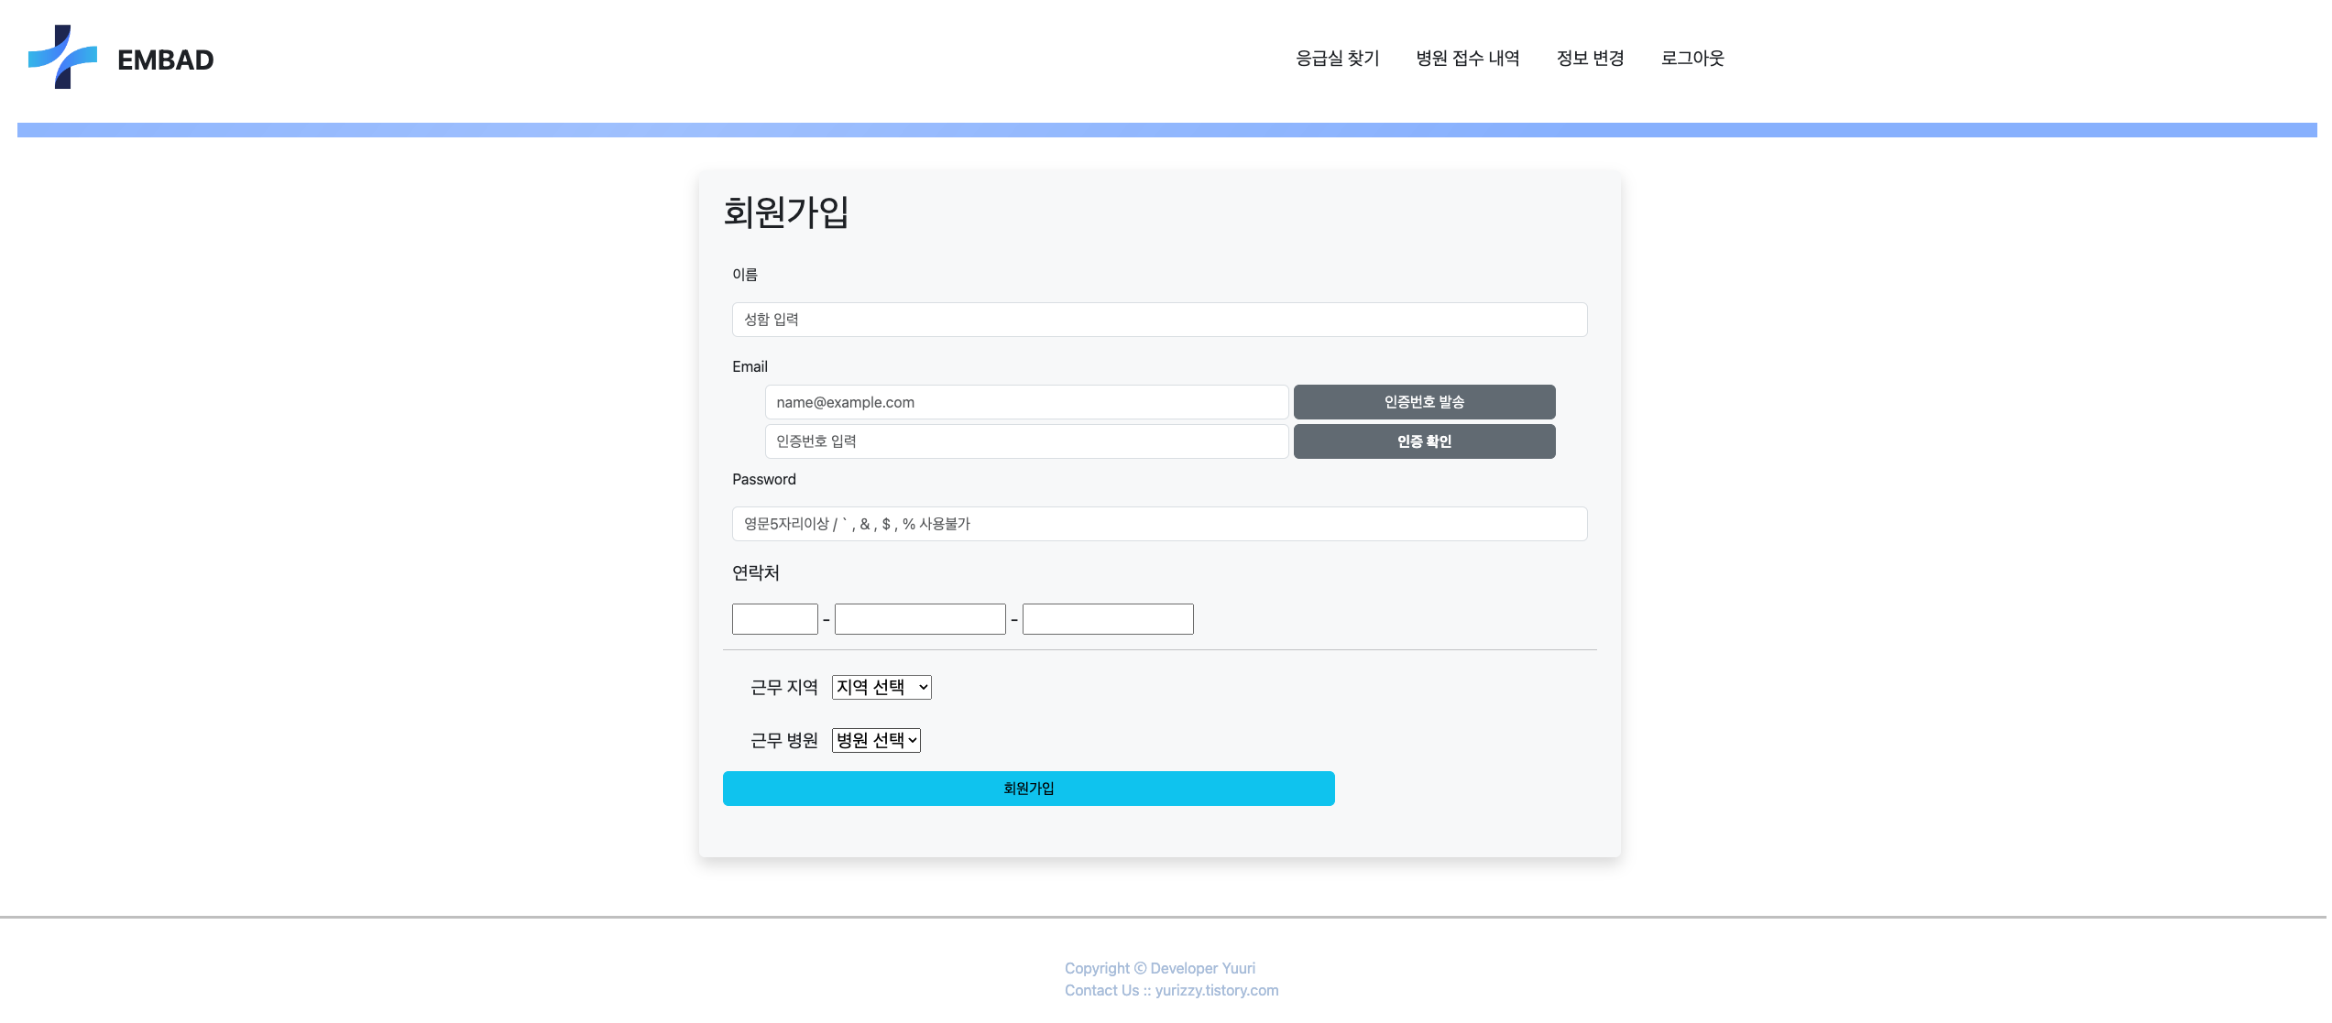Click middle phone number box
This screenshot has width=2332, height=1023.
point(920,619)
